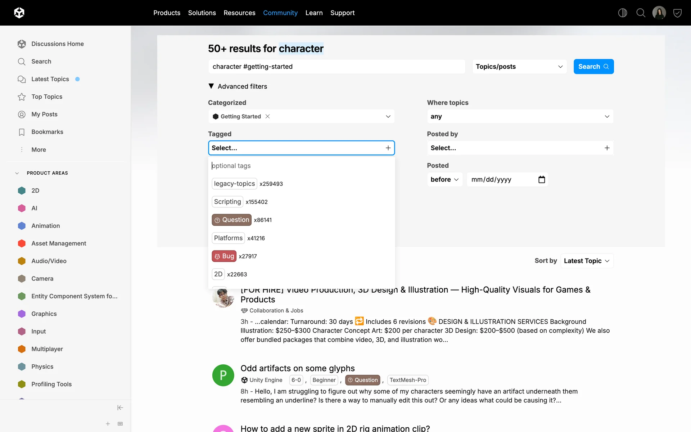Click the shield icon in top bar
Image resolution: width=691 pixels, height=432 pixels.
click(677, 13)
